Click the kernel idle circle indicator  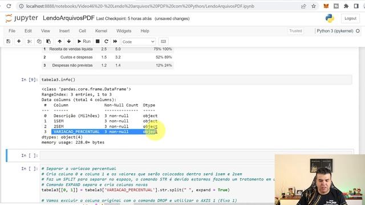[358, 31]
